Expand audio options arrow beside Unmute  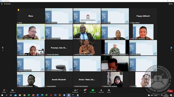pyautogui.click(x=7, y=90)
